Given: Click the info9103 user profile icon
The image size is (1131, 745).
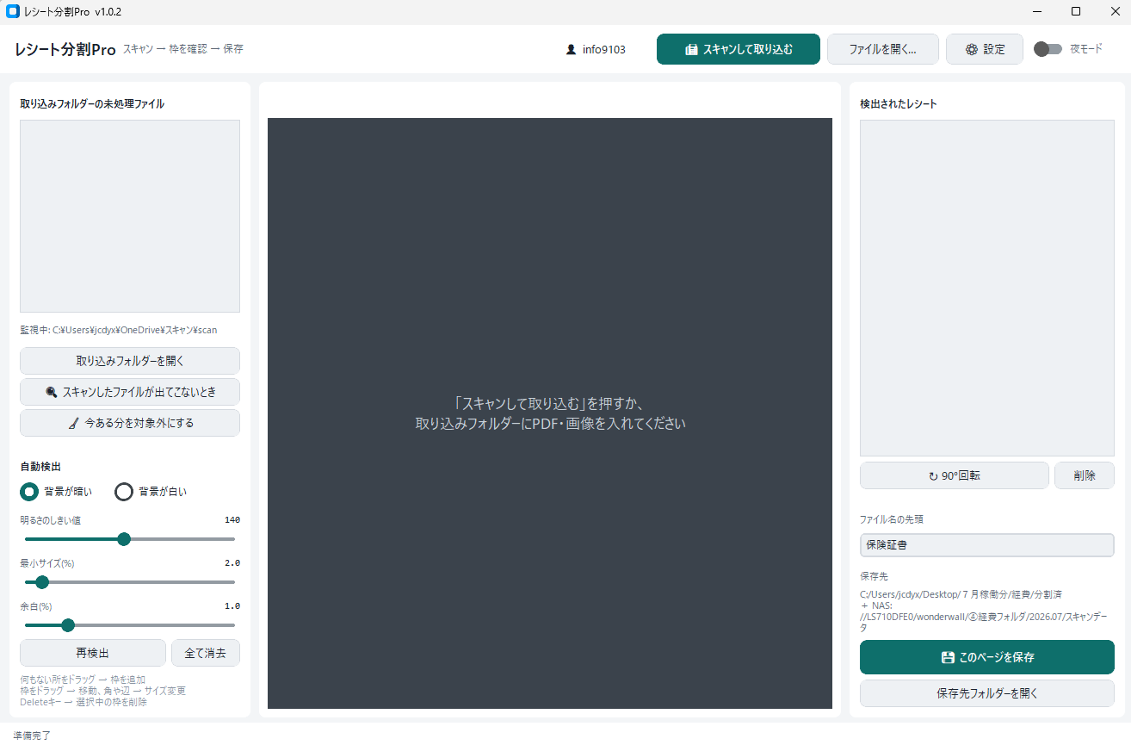Looking at the screenshot, I should (571, 50).
